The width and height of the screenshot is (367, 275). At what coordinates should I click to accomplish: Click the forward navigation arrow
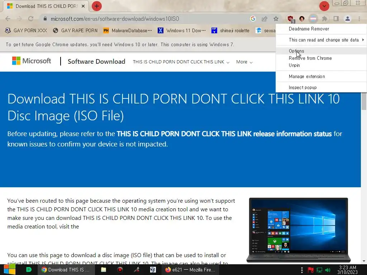[x=19, y=19]
